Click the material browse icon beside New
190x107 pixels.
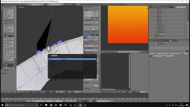pyautogui.click(x=151, y=56)
